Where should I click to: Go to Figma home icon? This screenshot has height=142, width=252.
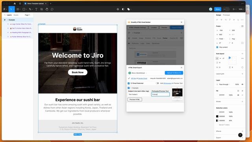pos(15,4)
